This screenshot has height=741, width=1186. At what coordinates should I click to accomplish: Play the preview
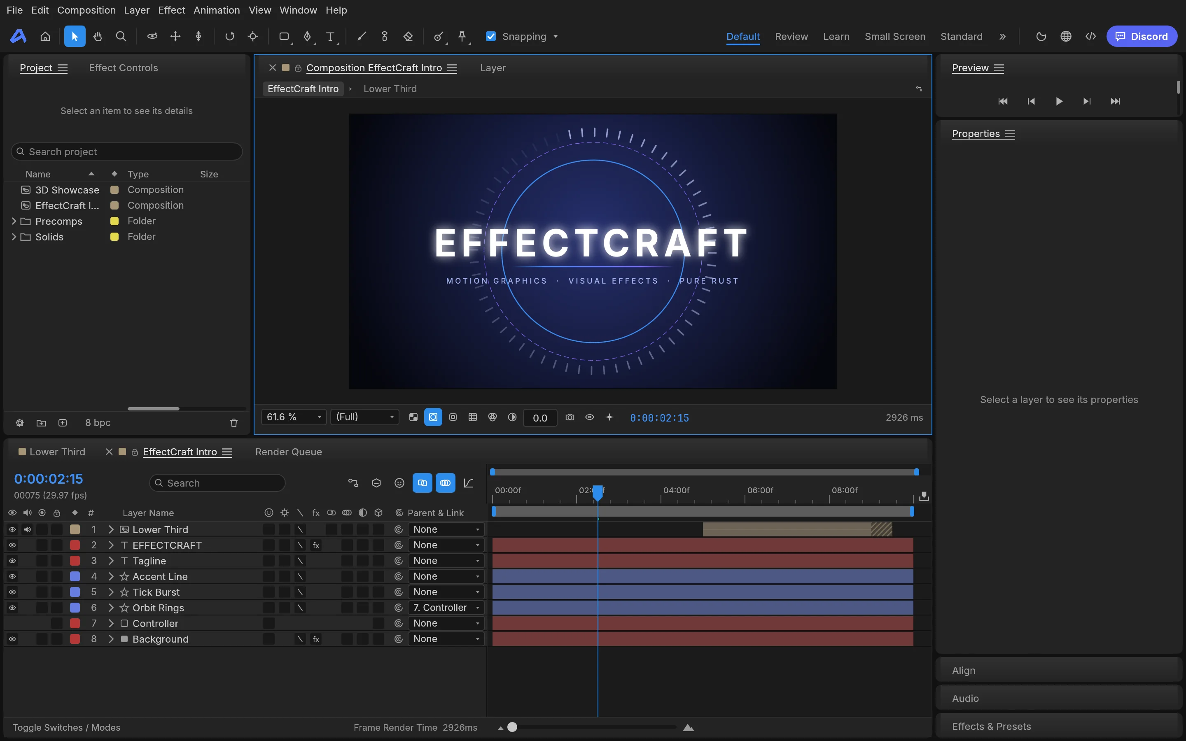pos(1059,101)
